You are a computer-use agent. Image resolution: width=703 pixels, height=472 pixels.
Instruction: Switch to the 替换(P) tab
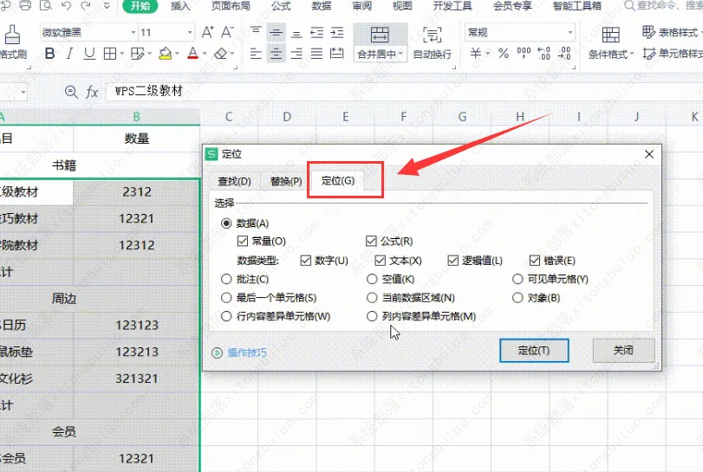(285, 181)
